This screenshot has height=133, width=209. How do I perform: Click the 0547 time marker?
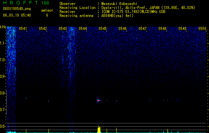tap(143, 29)
